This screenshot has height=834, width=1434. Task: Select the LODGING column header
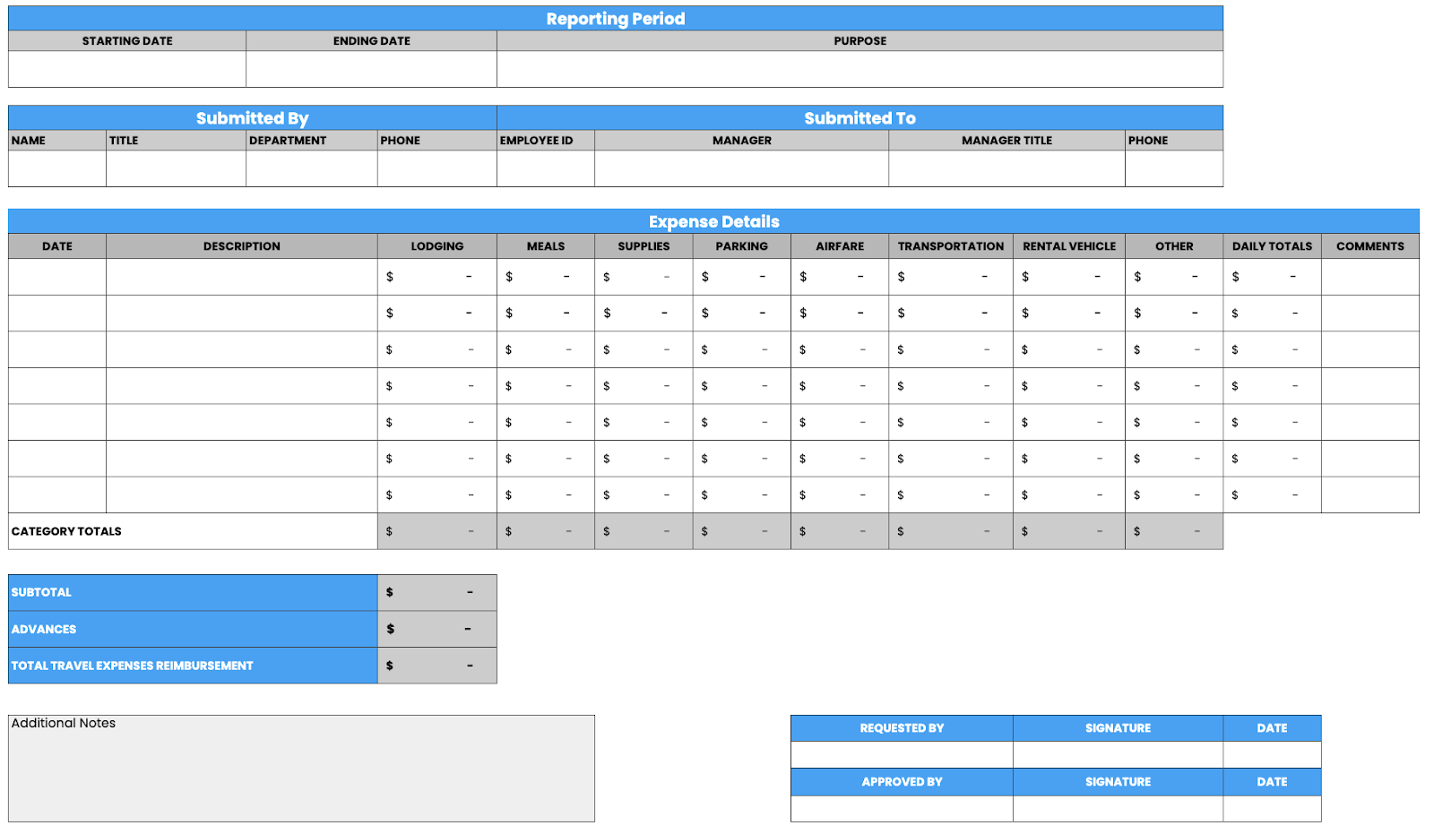(437, 246)
